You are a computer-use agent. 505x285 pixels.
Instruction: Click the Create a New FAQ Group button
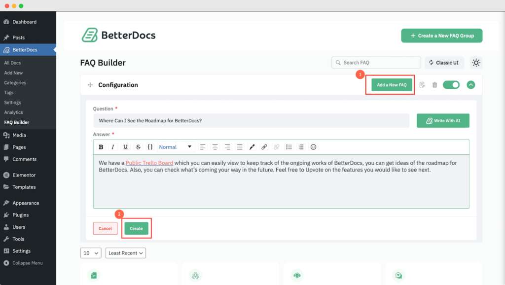tap(441, 35)
